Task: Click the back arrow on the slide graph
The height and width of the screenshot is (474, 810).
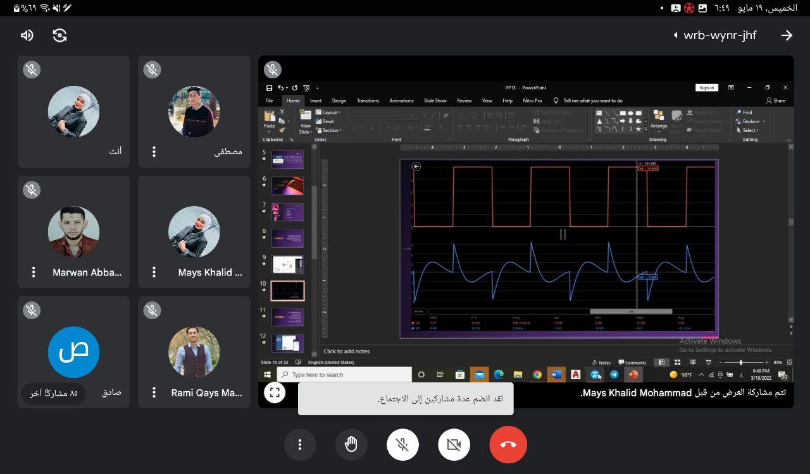Action: (416, 167)
